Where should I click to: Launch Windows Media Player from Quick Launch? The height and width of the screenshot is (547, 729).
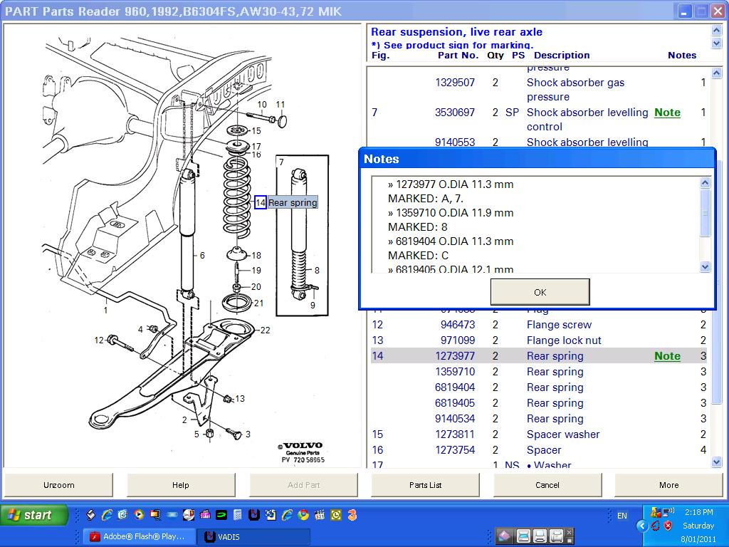pyautogui.click(x=139, y=514)
